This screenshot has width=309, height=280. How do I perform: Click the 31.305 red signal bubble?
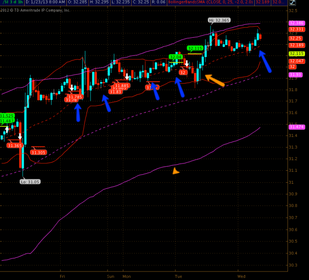(38, 152)
